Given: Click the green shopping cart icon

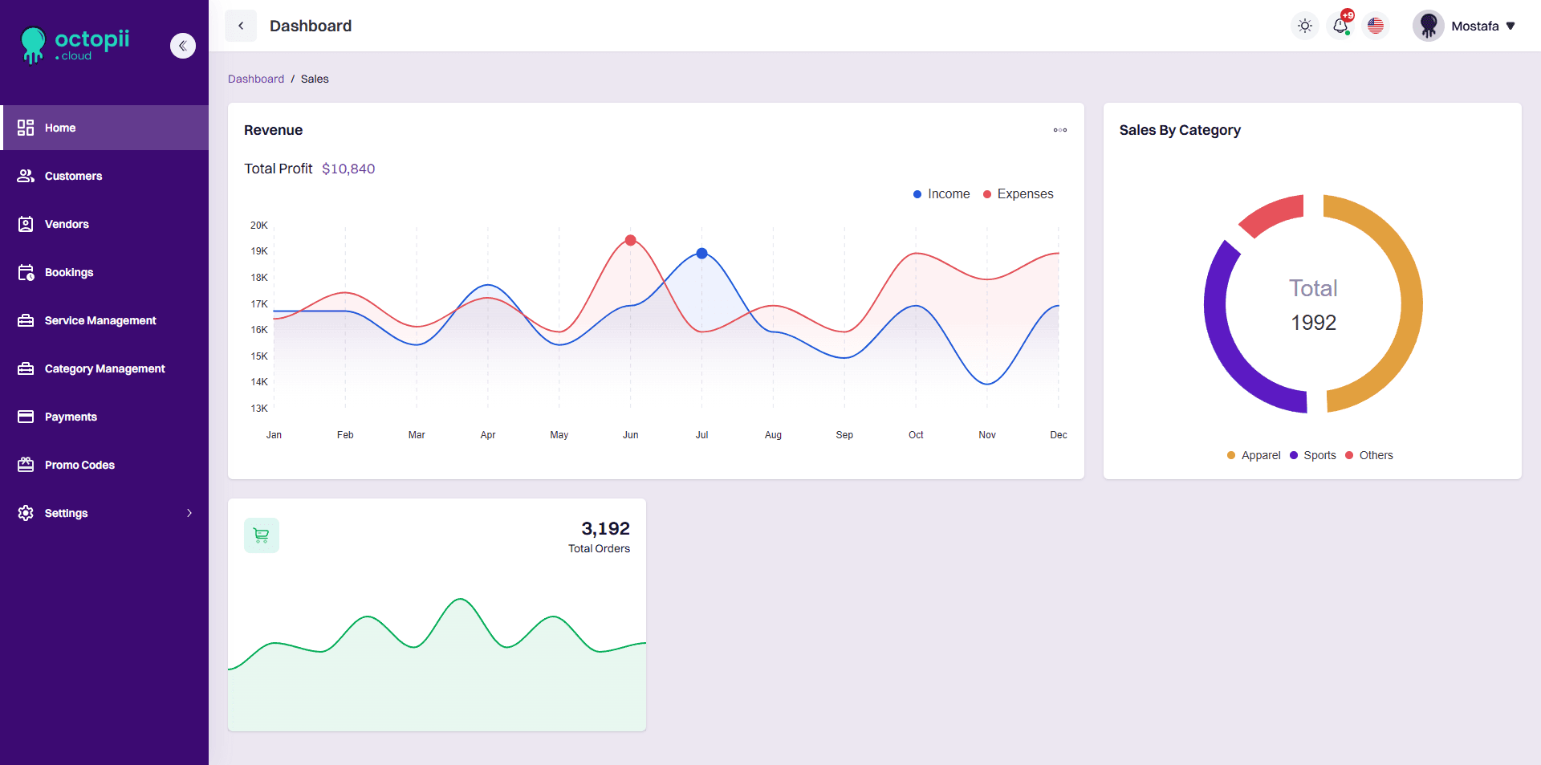Looking at the screenshot, I should pos(262,535).
